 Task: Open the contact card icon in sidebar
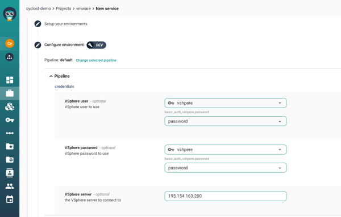coord(10,173)
